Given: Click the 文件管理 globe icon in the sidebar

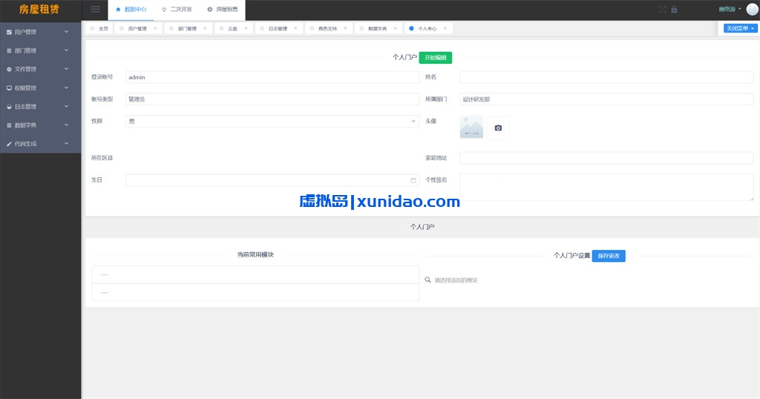Looking at the screenshot, I should coord(9,69).
